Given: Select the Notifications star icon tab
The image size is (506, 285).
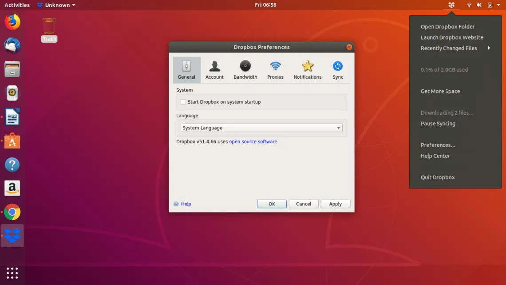Looking at the screenshot, I should (307, 70).
